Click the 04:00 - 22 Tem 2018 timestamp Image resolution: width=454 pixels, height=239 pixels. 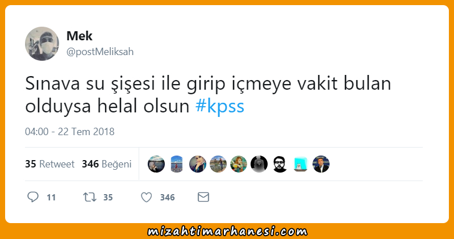[x=69, y=132]
